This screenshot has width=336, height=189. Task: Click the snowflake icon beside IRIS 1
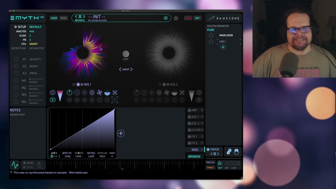(x=74, y=85)
